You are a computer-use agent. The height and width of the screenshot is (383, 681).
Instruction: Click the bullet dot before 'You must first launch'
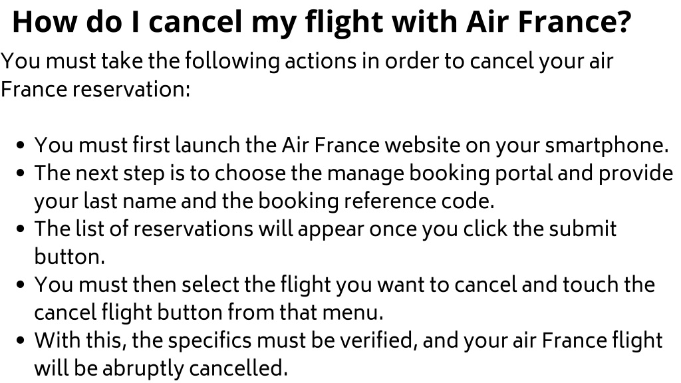click(20, 146)
